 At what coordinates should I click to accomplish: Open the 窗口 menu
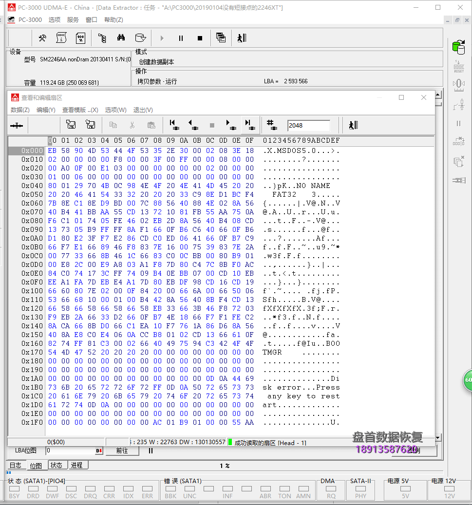(92, 20)
